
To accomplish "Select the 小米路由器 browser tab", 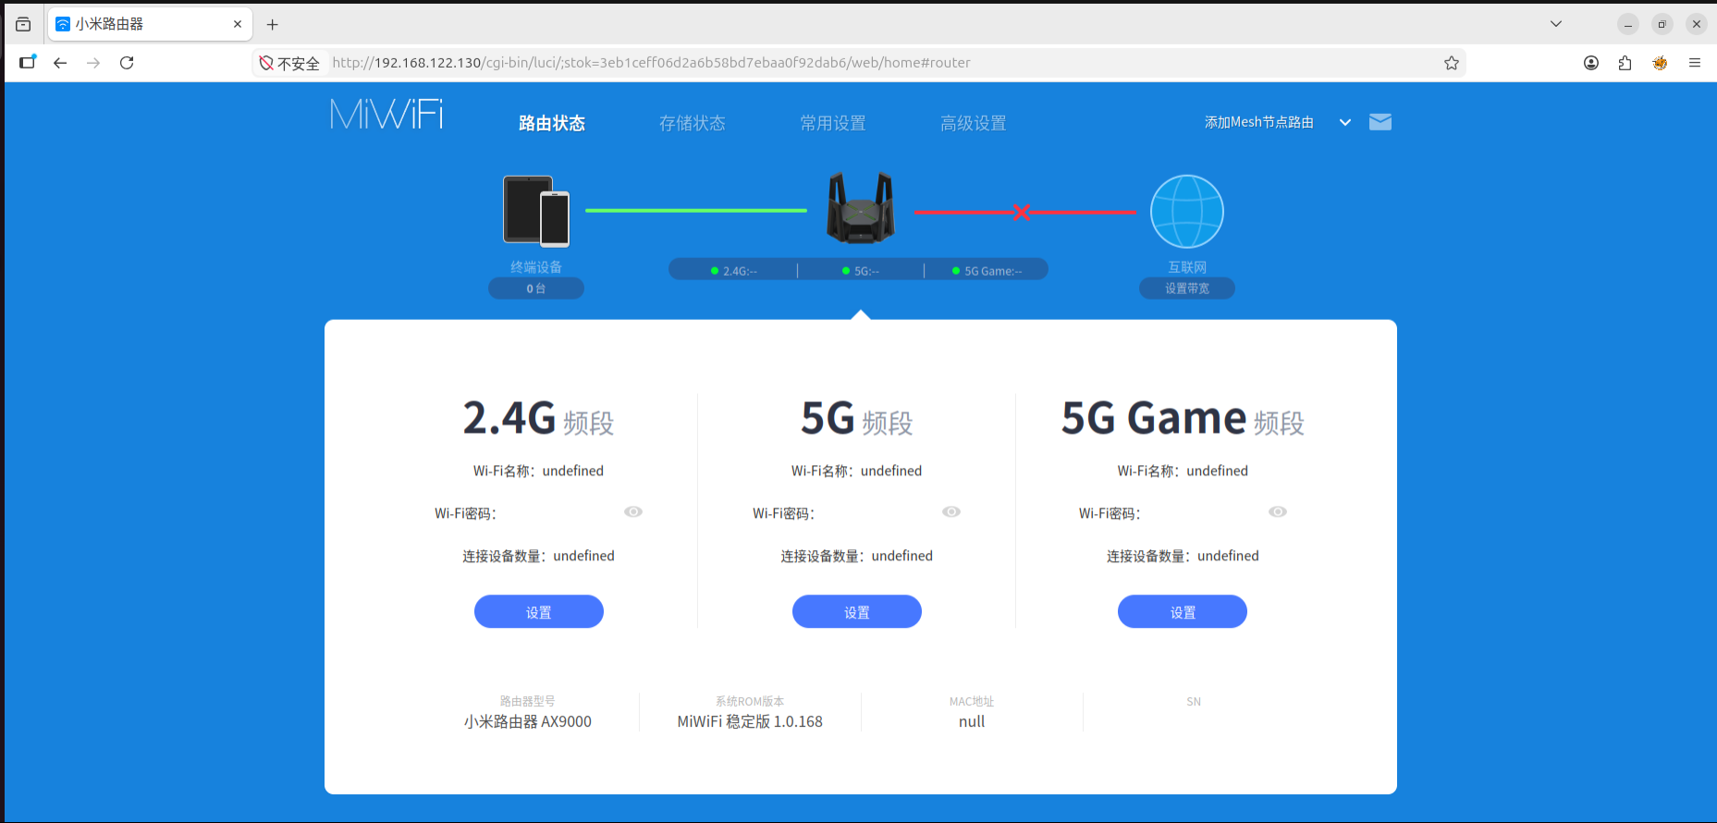I will coord(150,24).
